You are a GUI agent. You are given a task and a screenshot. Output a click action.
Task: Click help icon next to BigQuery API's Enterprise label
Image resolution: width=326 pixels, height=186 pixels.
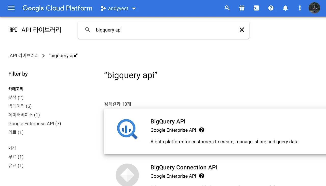pyautogui.click(x=202, y=130)
